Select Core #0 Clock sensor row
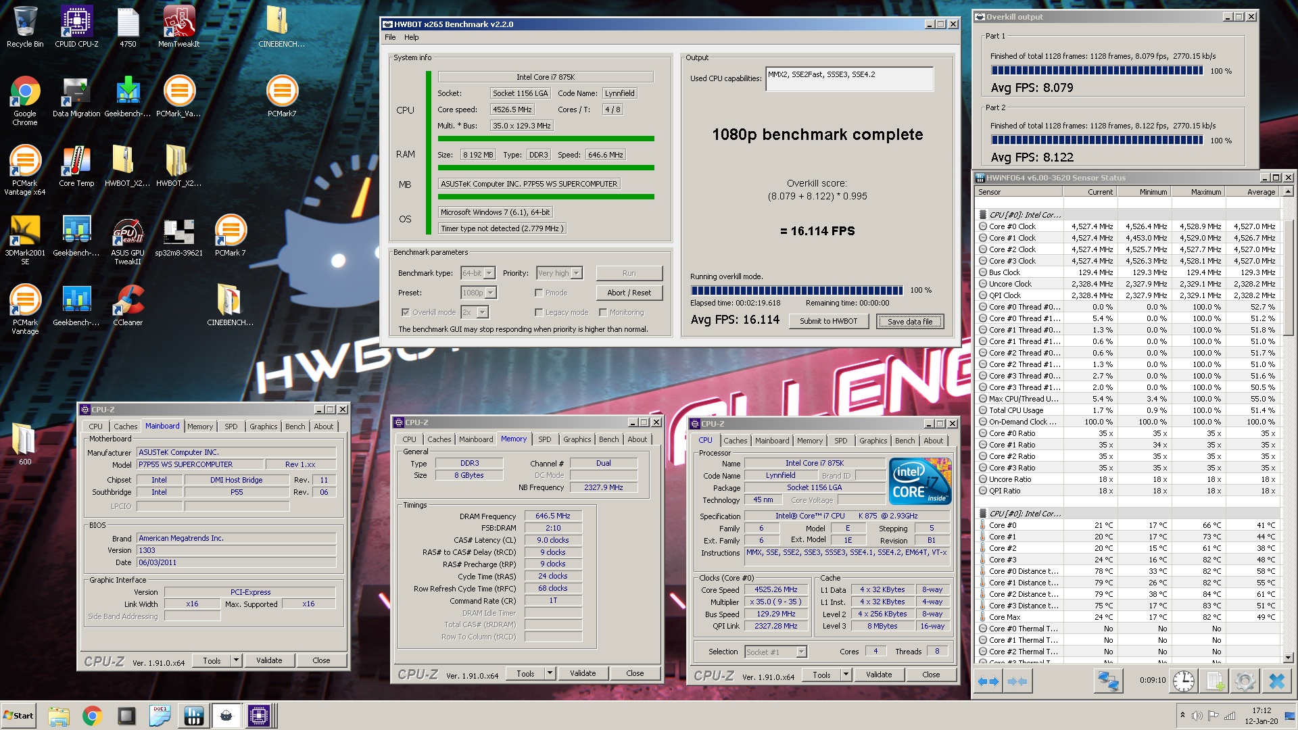This screenshot has width=1298, height=730. 1128,226
